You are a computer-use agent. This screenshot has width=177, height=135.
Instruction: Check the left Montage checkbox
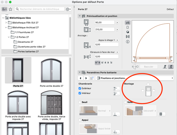point(143,91)
